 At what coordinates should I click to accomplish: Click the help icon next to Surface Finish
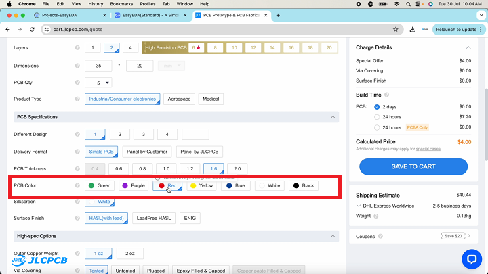tap(77, 218)
